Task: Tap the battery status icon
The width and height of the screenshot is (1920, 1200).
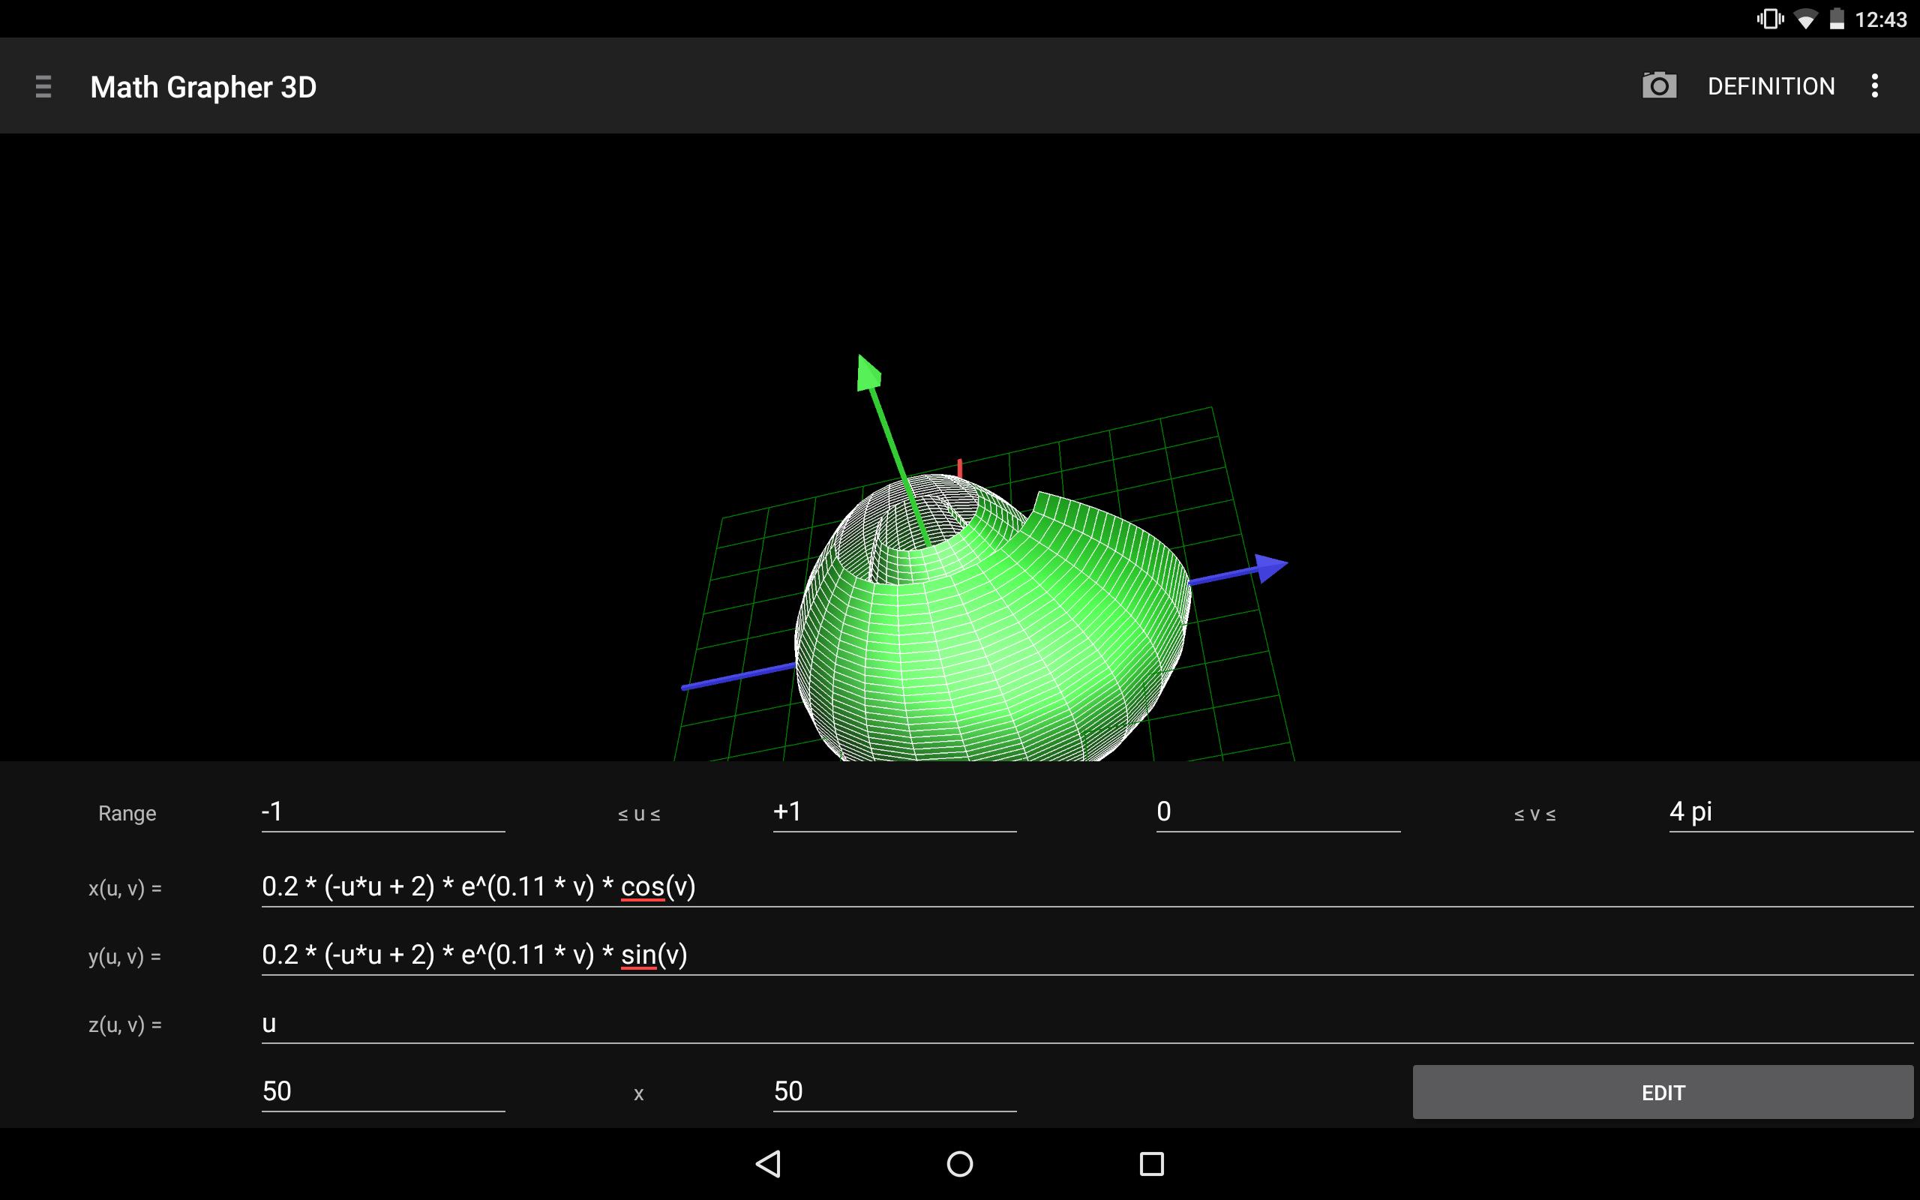Action: click(1837, 19)
